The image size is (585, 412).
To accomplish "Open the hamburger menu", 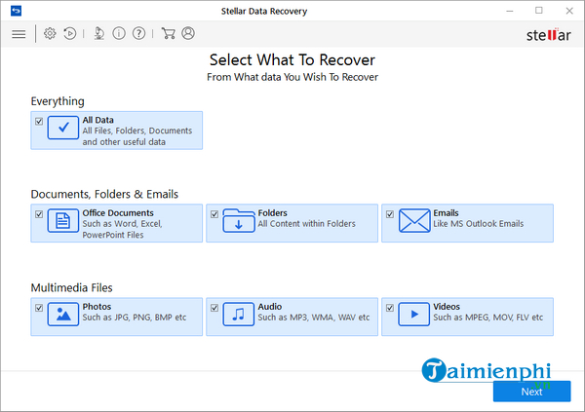I will click(19, 33).
